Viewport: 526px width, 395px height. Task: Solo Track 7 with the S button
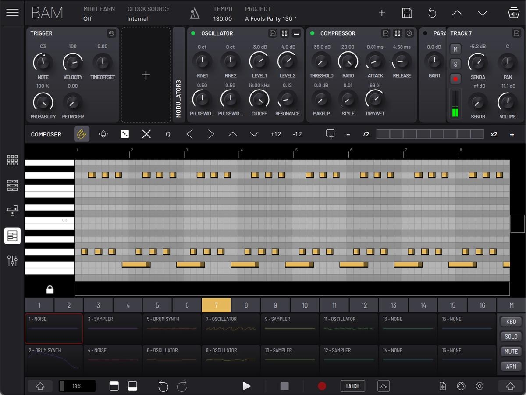coord(455,65)
